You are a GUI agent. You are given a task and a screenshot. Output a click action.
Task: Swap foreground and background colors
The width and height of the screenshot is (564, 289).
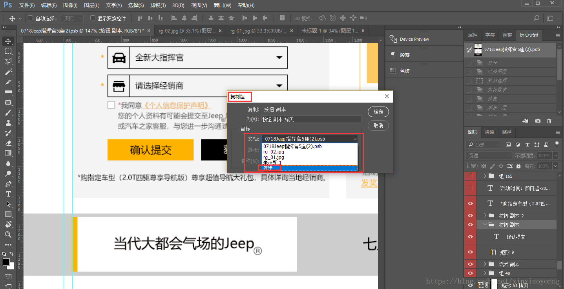pyautogui.click(x=12, y=254)
